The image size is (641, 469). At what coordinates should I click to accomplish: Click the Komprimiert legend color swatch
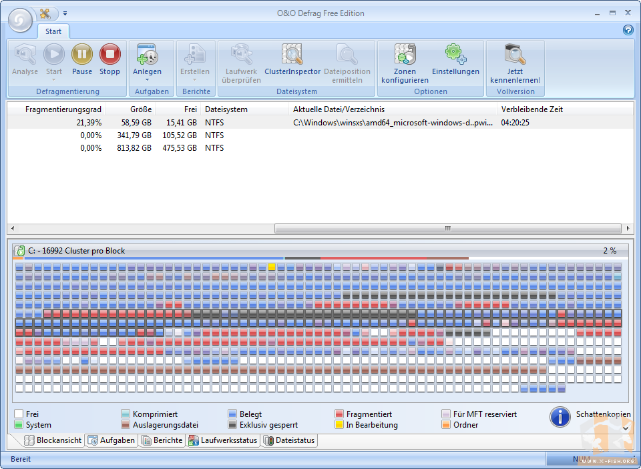coord(126,414)
